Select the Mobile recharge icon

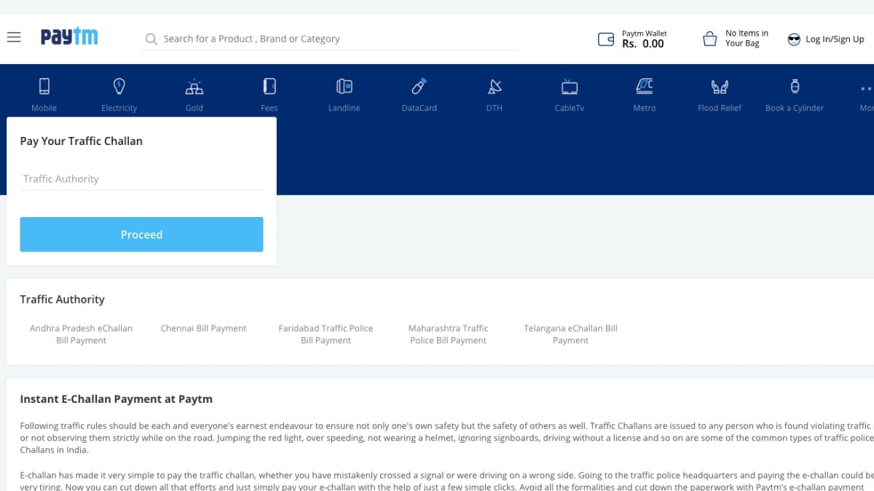44,87
